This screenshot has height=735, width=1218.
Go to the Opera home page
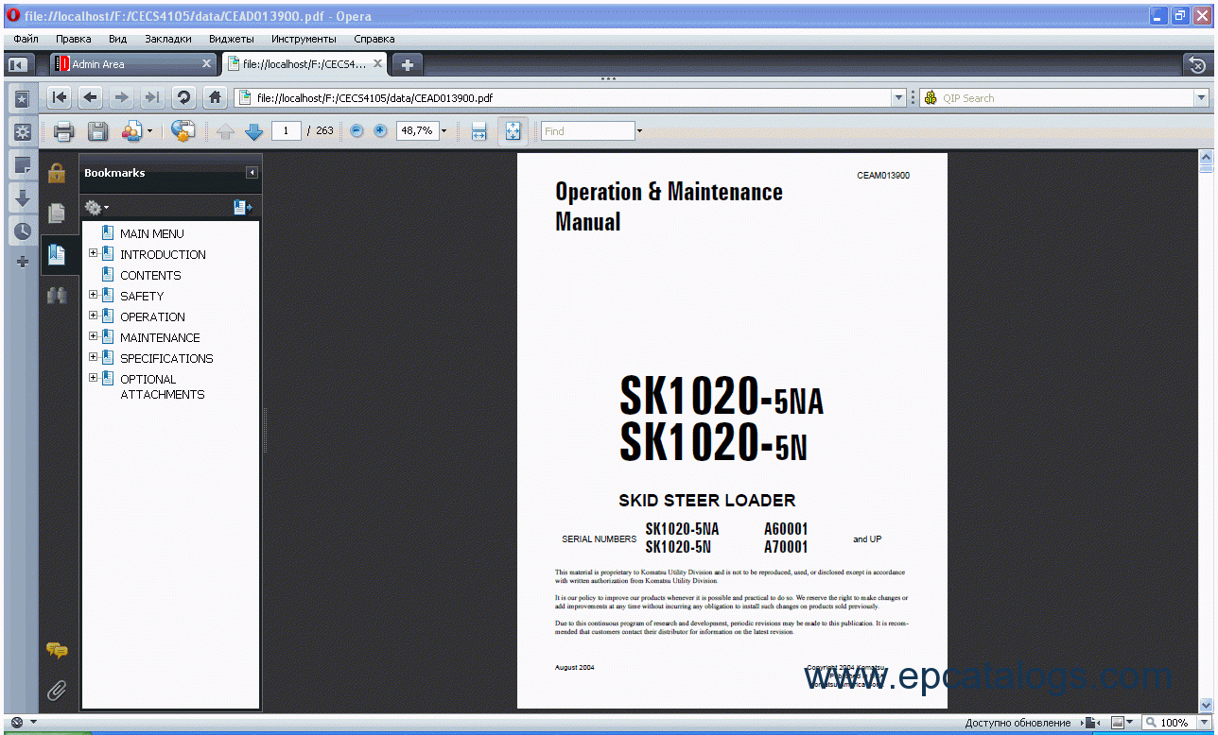[x=216, y=97]
